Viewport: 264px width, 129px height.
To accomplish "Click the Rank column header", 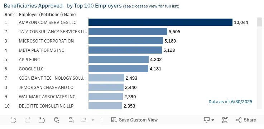I will click(10, 15).
